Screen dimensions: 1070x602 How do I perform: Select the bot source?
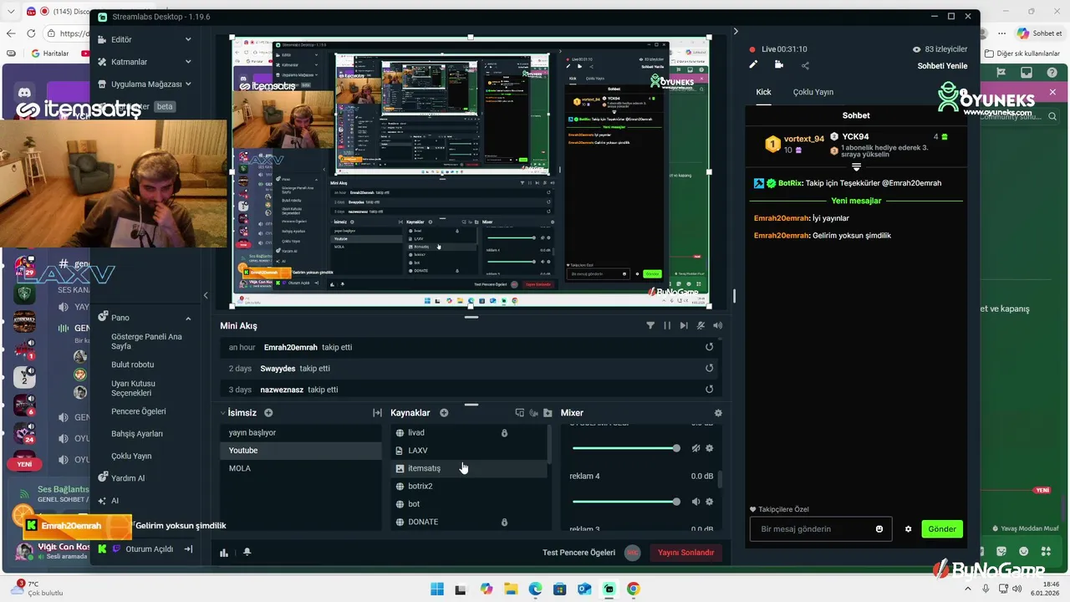(x=468, y=504)
